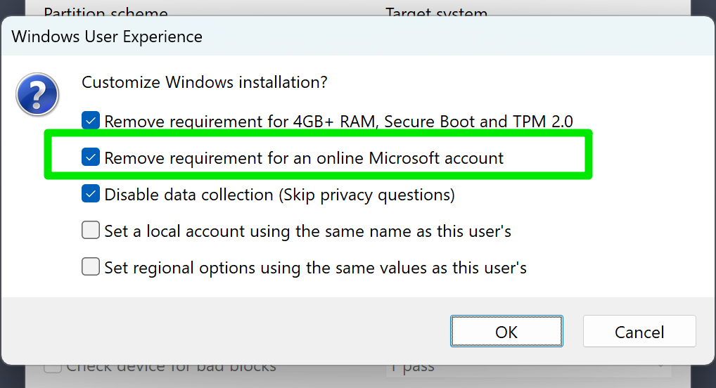This screenshot has width=716, height=388.
Task: Uncheck Disable data collection checkbox
Action: (91, 194)
